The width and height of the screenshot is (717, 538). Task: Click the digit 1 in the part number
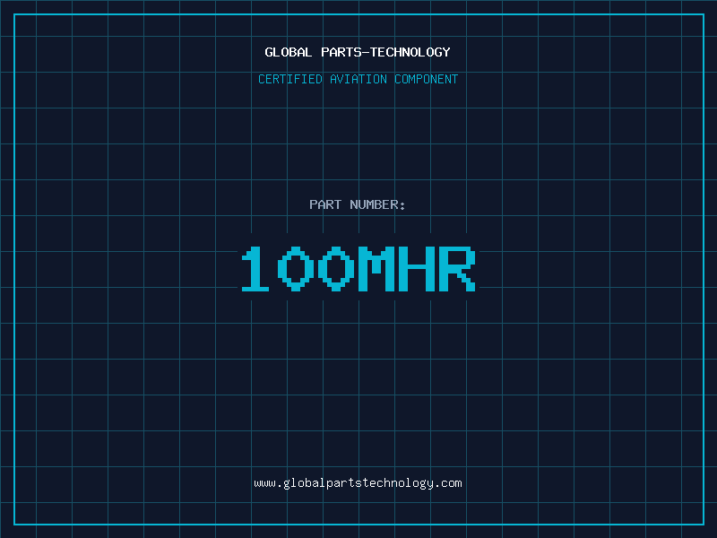point(255,269)
